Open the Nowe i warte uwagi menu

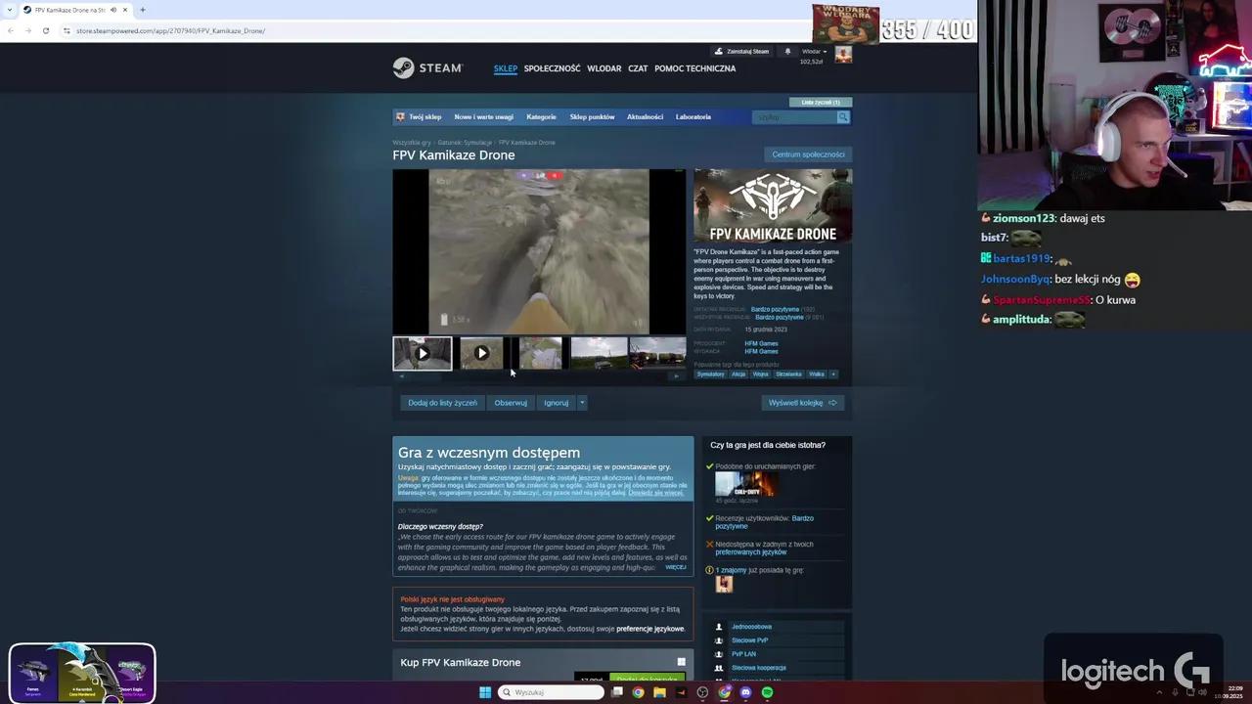coord(483,117)
